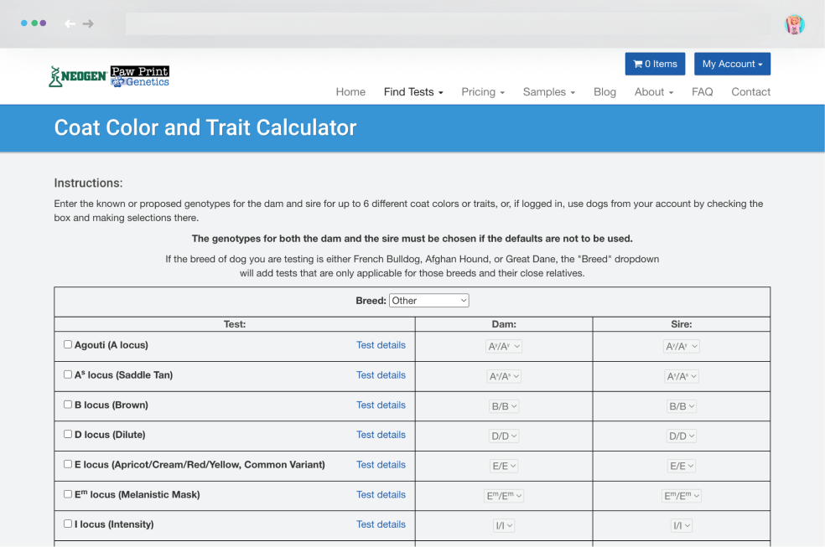
Task: View Test details for E locus
Action: 381,464
